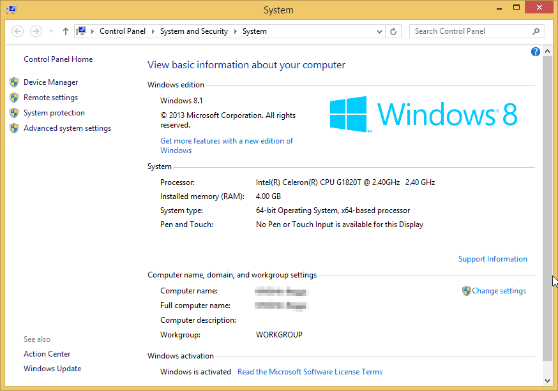Open Control Panel Home
558x391 pixels.
pos(58,59)
